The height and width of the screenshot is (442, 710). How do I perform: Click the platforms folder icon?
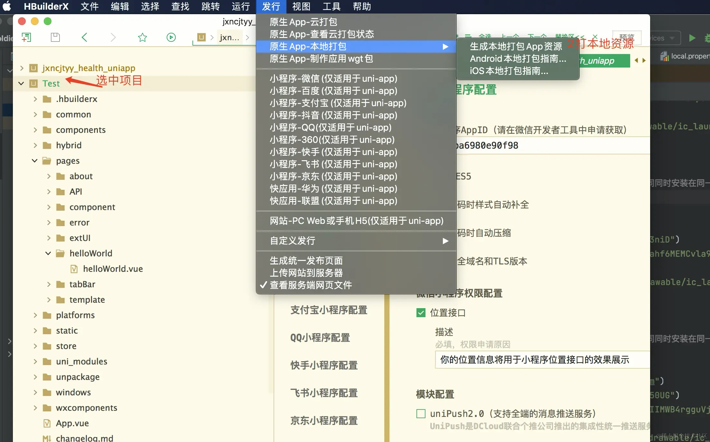pos(47,315)
